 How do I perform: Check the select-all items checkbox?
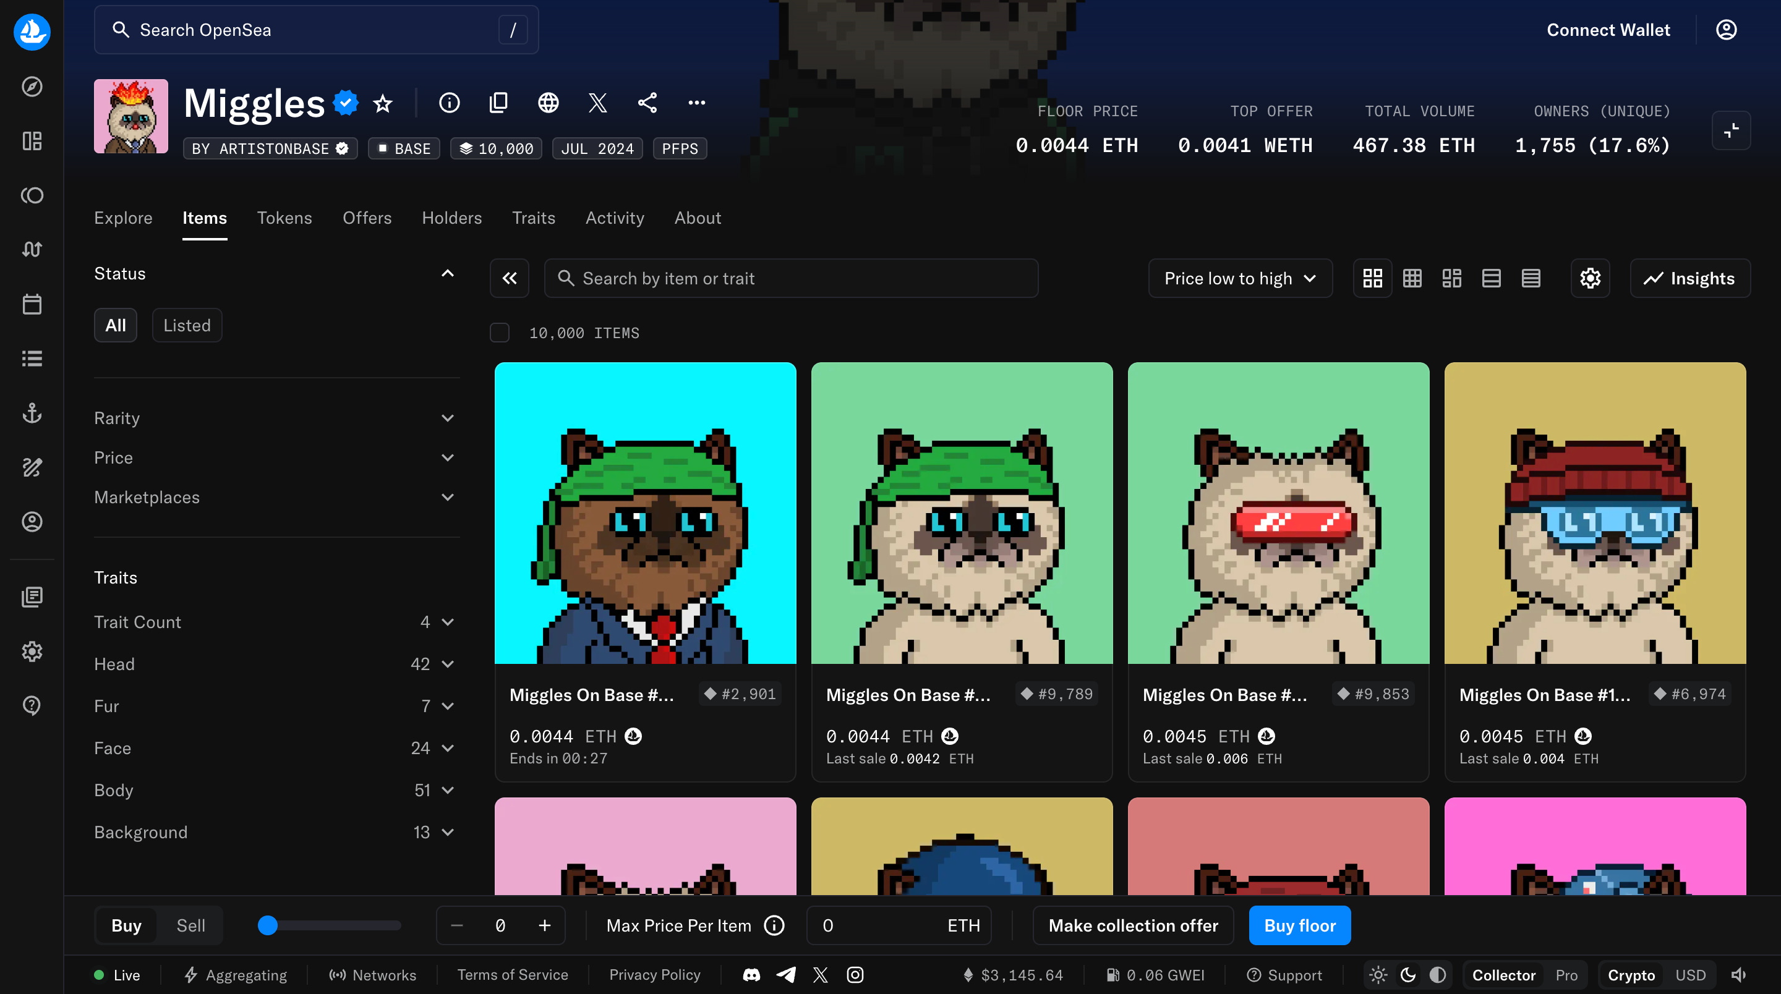499,333
